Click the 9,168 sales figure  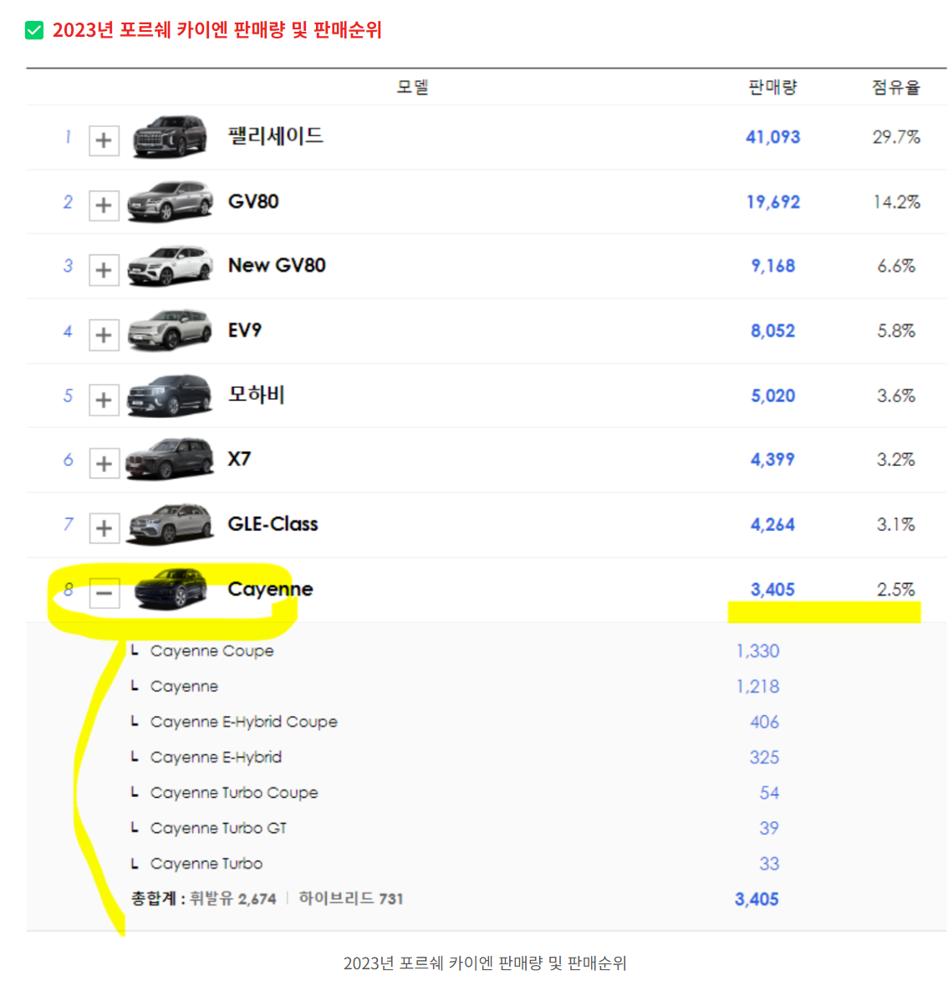click(772, 266)
